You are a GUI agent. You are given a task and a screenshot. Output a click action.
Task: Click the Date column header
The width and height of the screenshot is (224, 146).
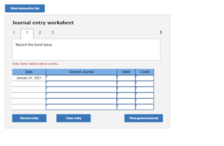point(29,72)
